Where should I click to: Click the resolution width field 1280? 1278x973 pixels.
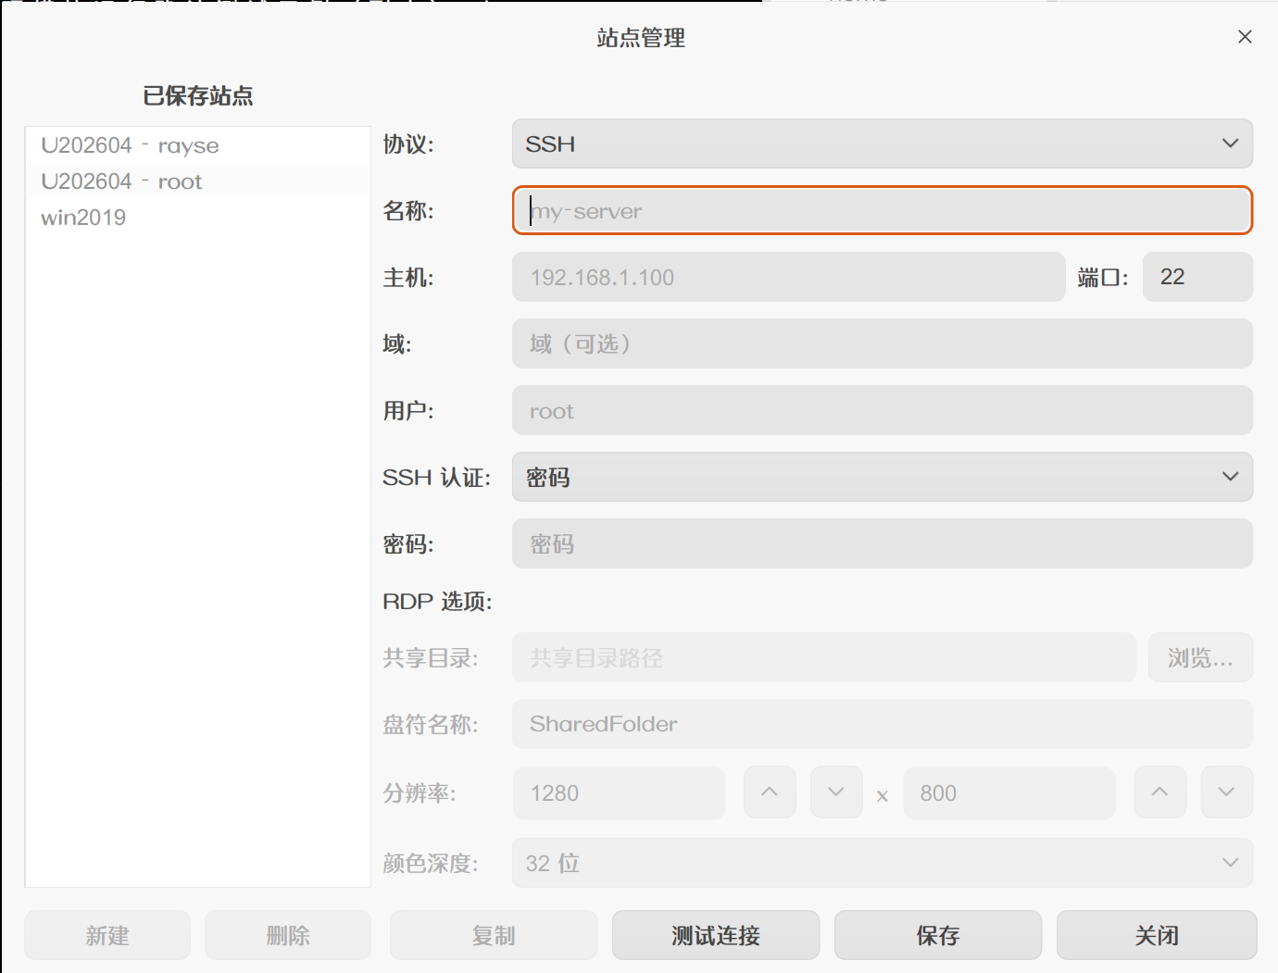(x=619, y=792)
